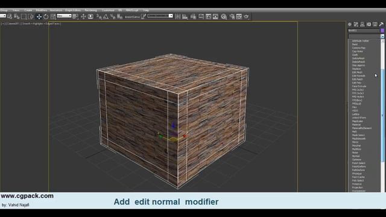
Task: Select Edit Mesh modifier
Action: 357,72
